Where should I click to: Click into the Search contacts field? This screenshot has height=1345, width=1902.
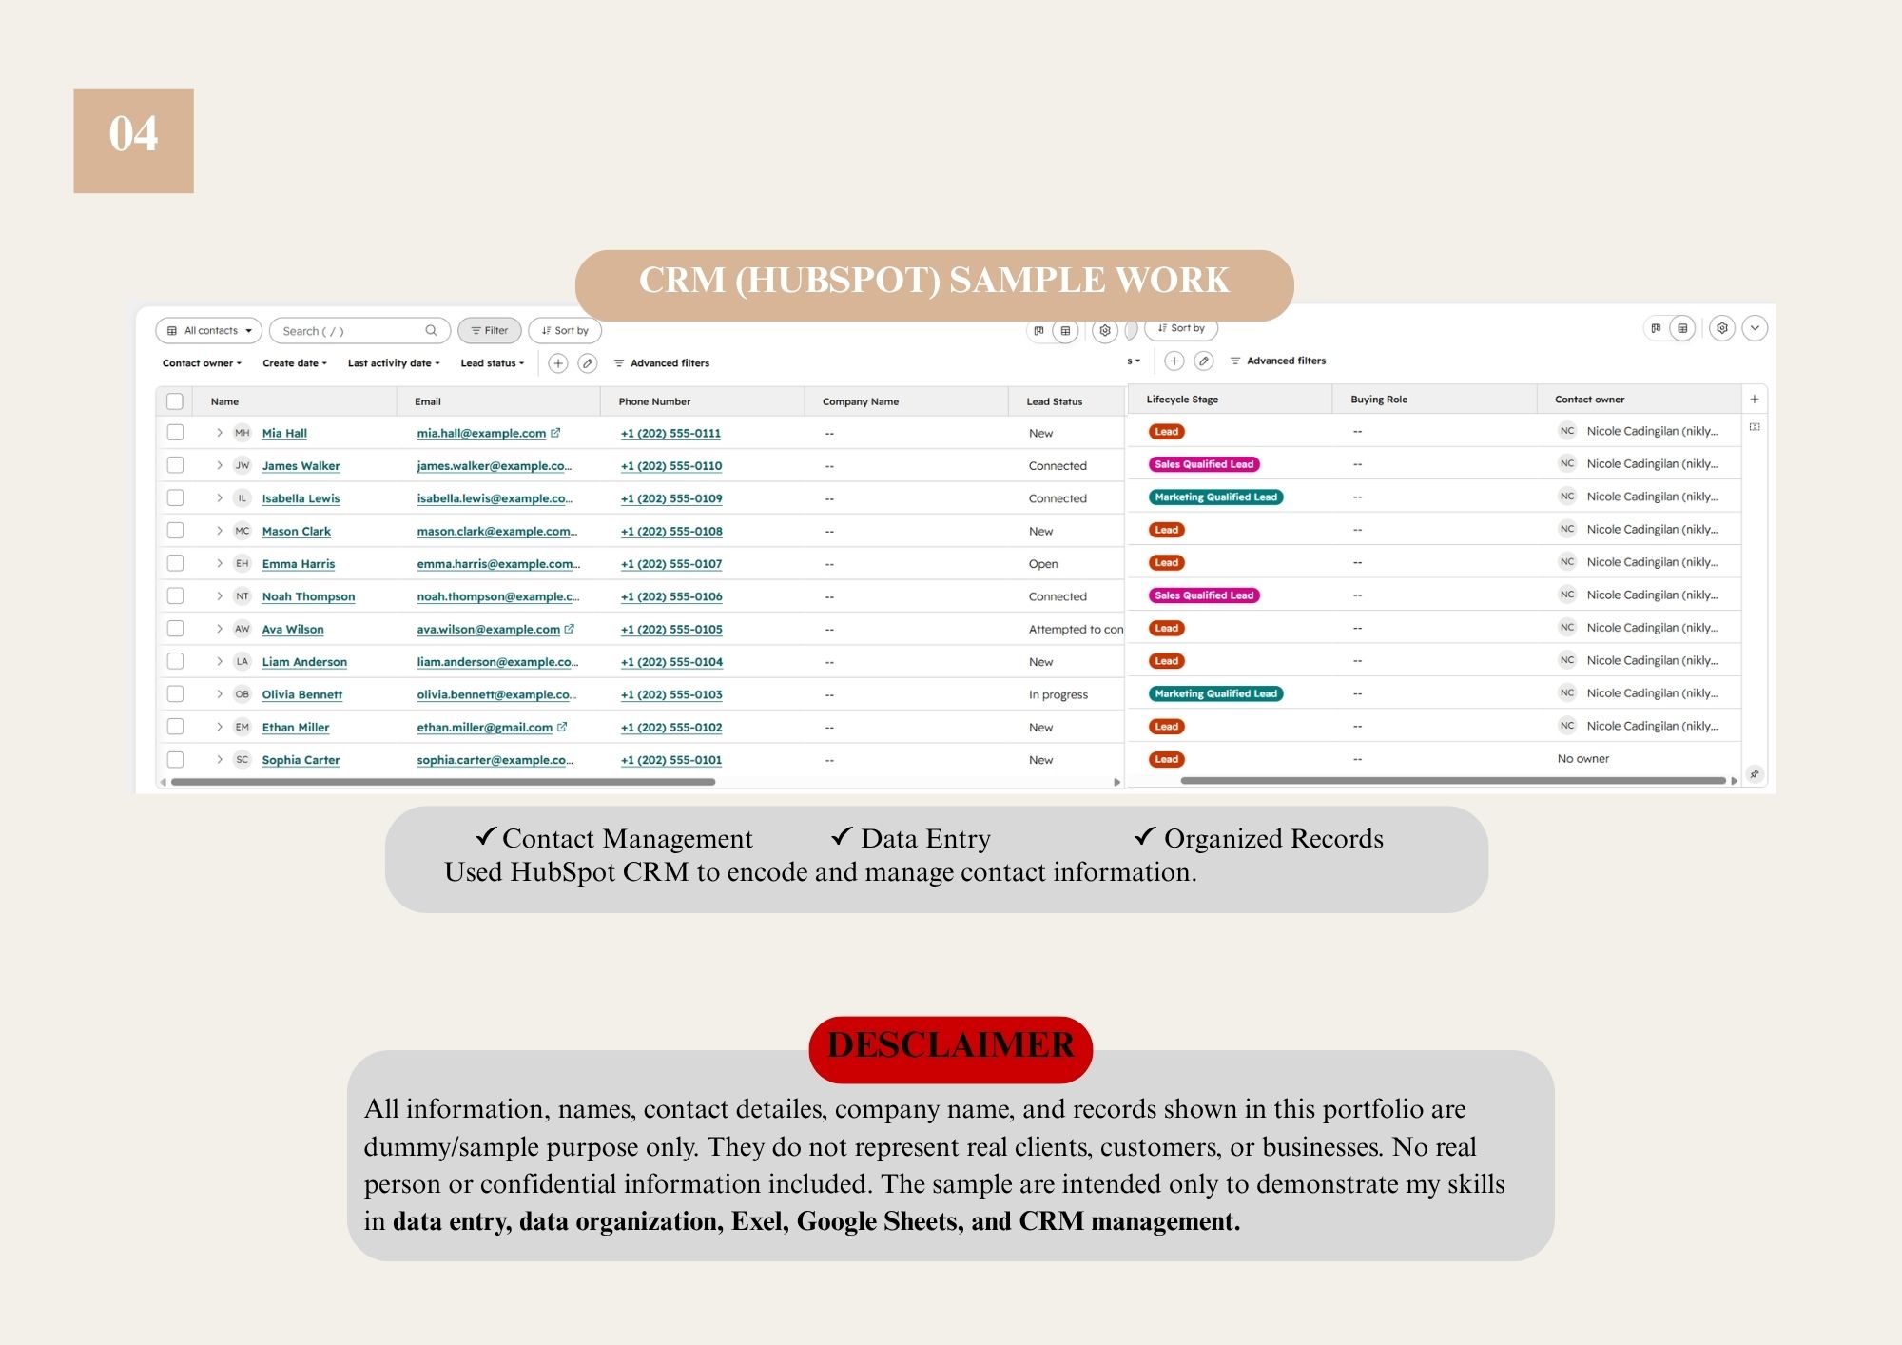359,331
